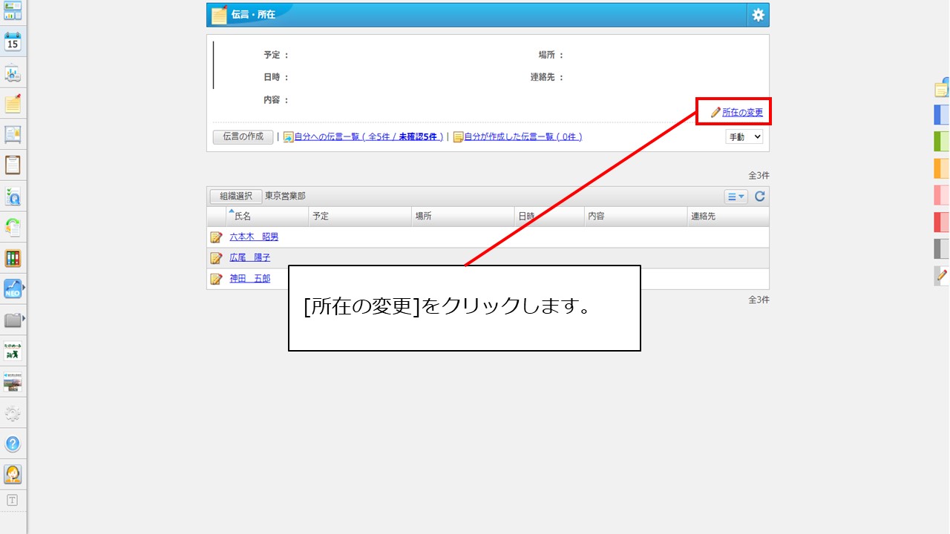Viewport: 950px width, 534px height.
Task: Click the red color swatch in right sidebar
Action: [x=941, y=222]
